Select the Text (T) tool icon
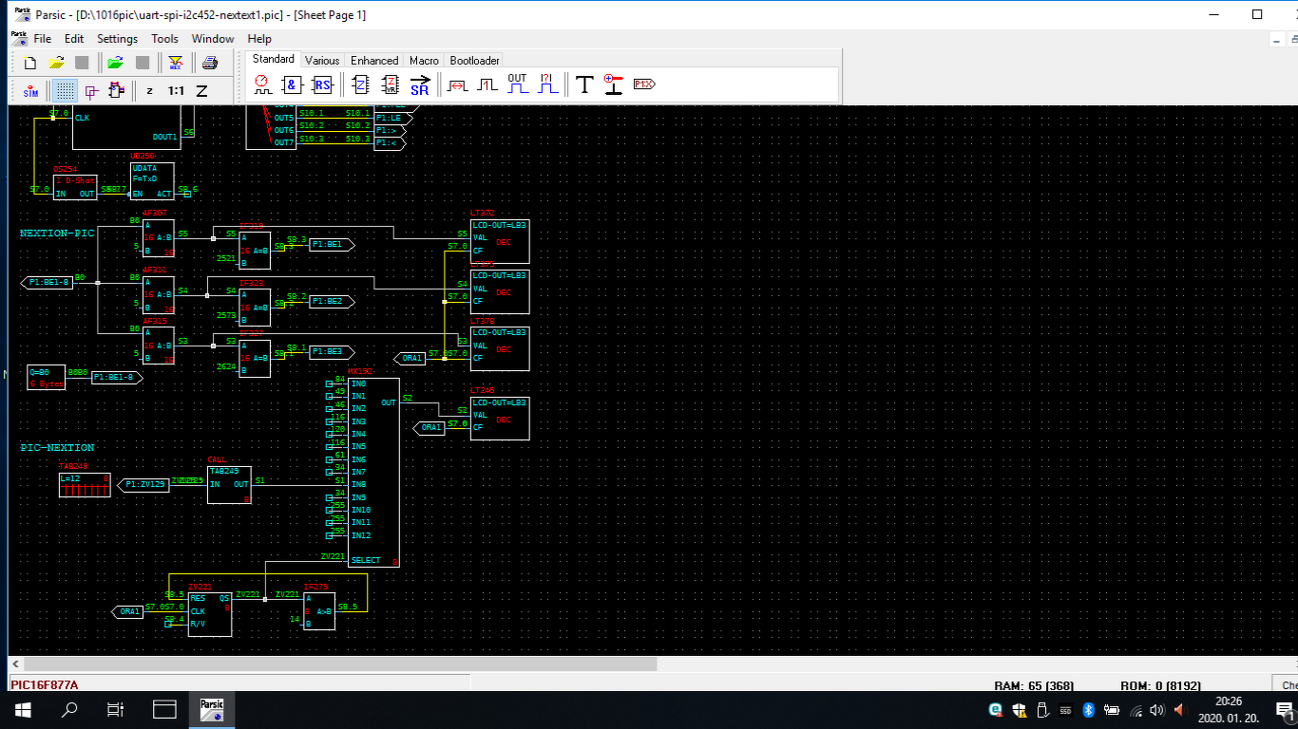The image size is (1298, 729). point(584,84)
